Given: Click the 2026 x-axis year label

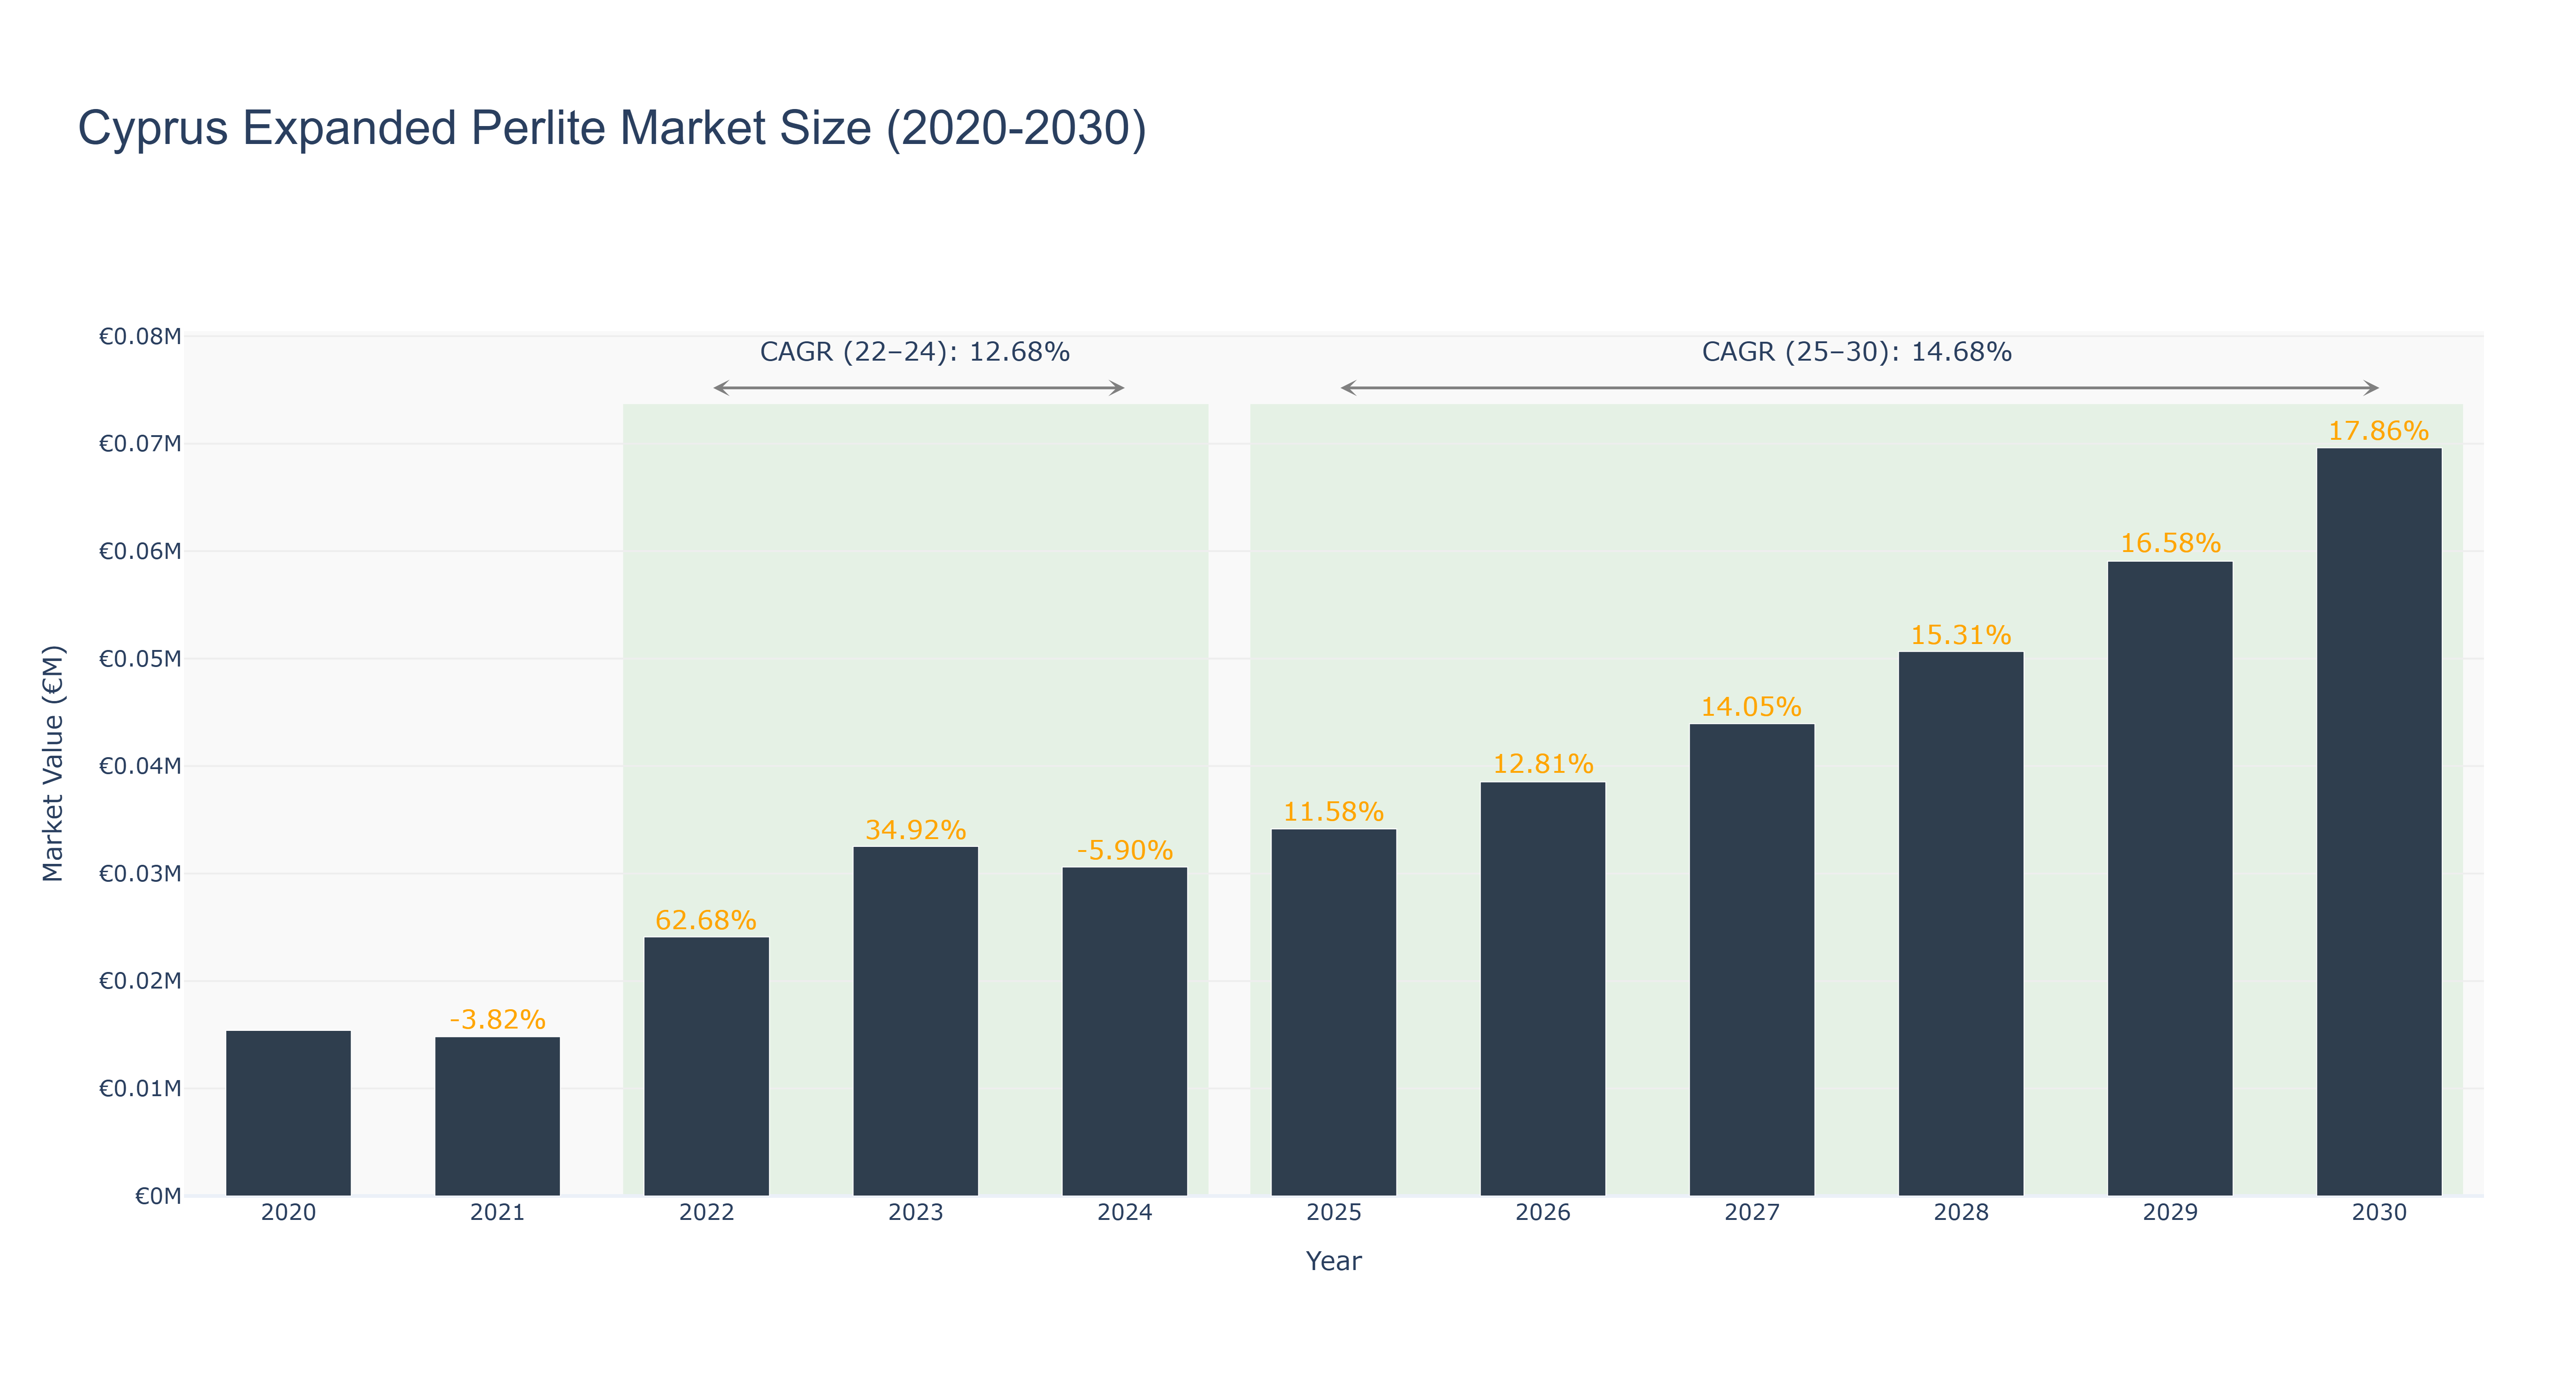Looking at the screenshot, I should pyautogui.click(x=1542, y=1213).
